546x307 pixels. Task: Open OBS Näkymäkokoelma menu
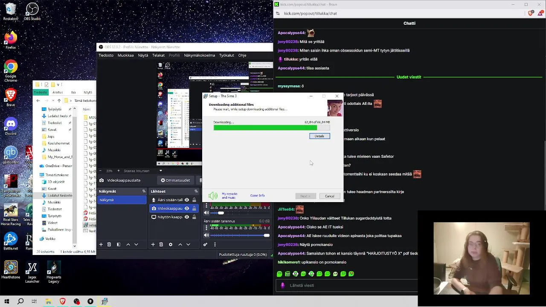(199, 55)
